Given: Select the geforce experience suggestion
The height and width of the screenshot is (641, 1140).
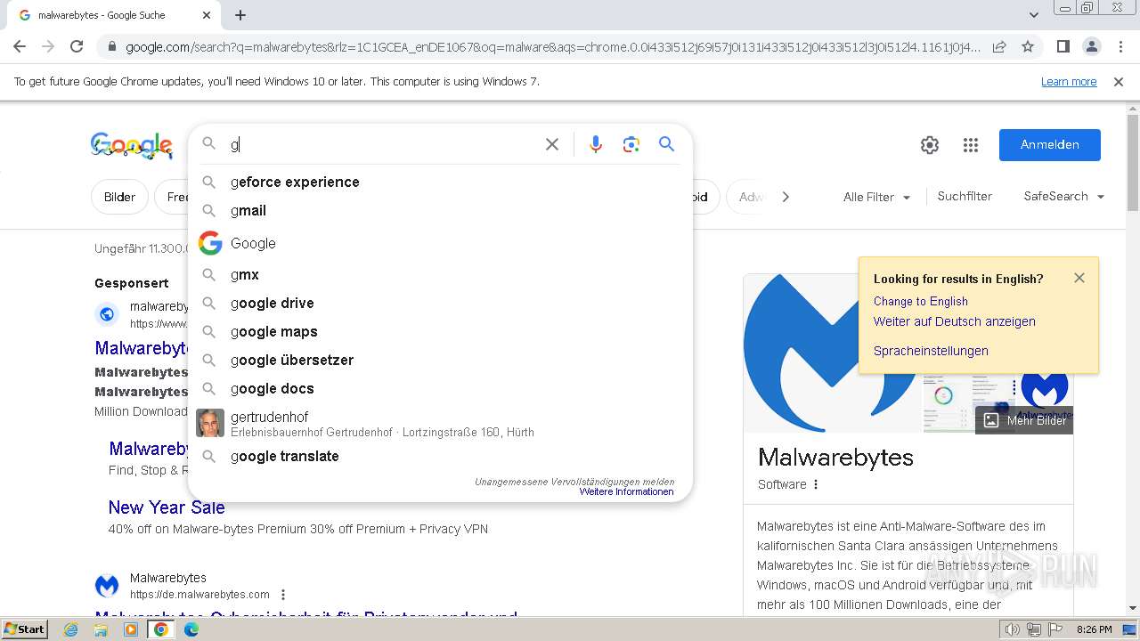Looking at the screenshot, I should [x=440, y=182].
